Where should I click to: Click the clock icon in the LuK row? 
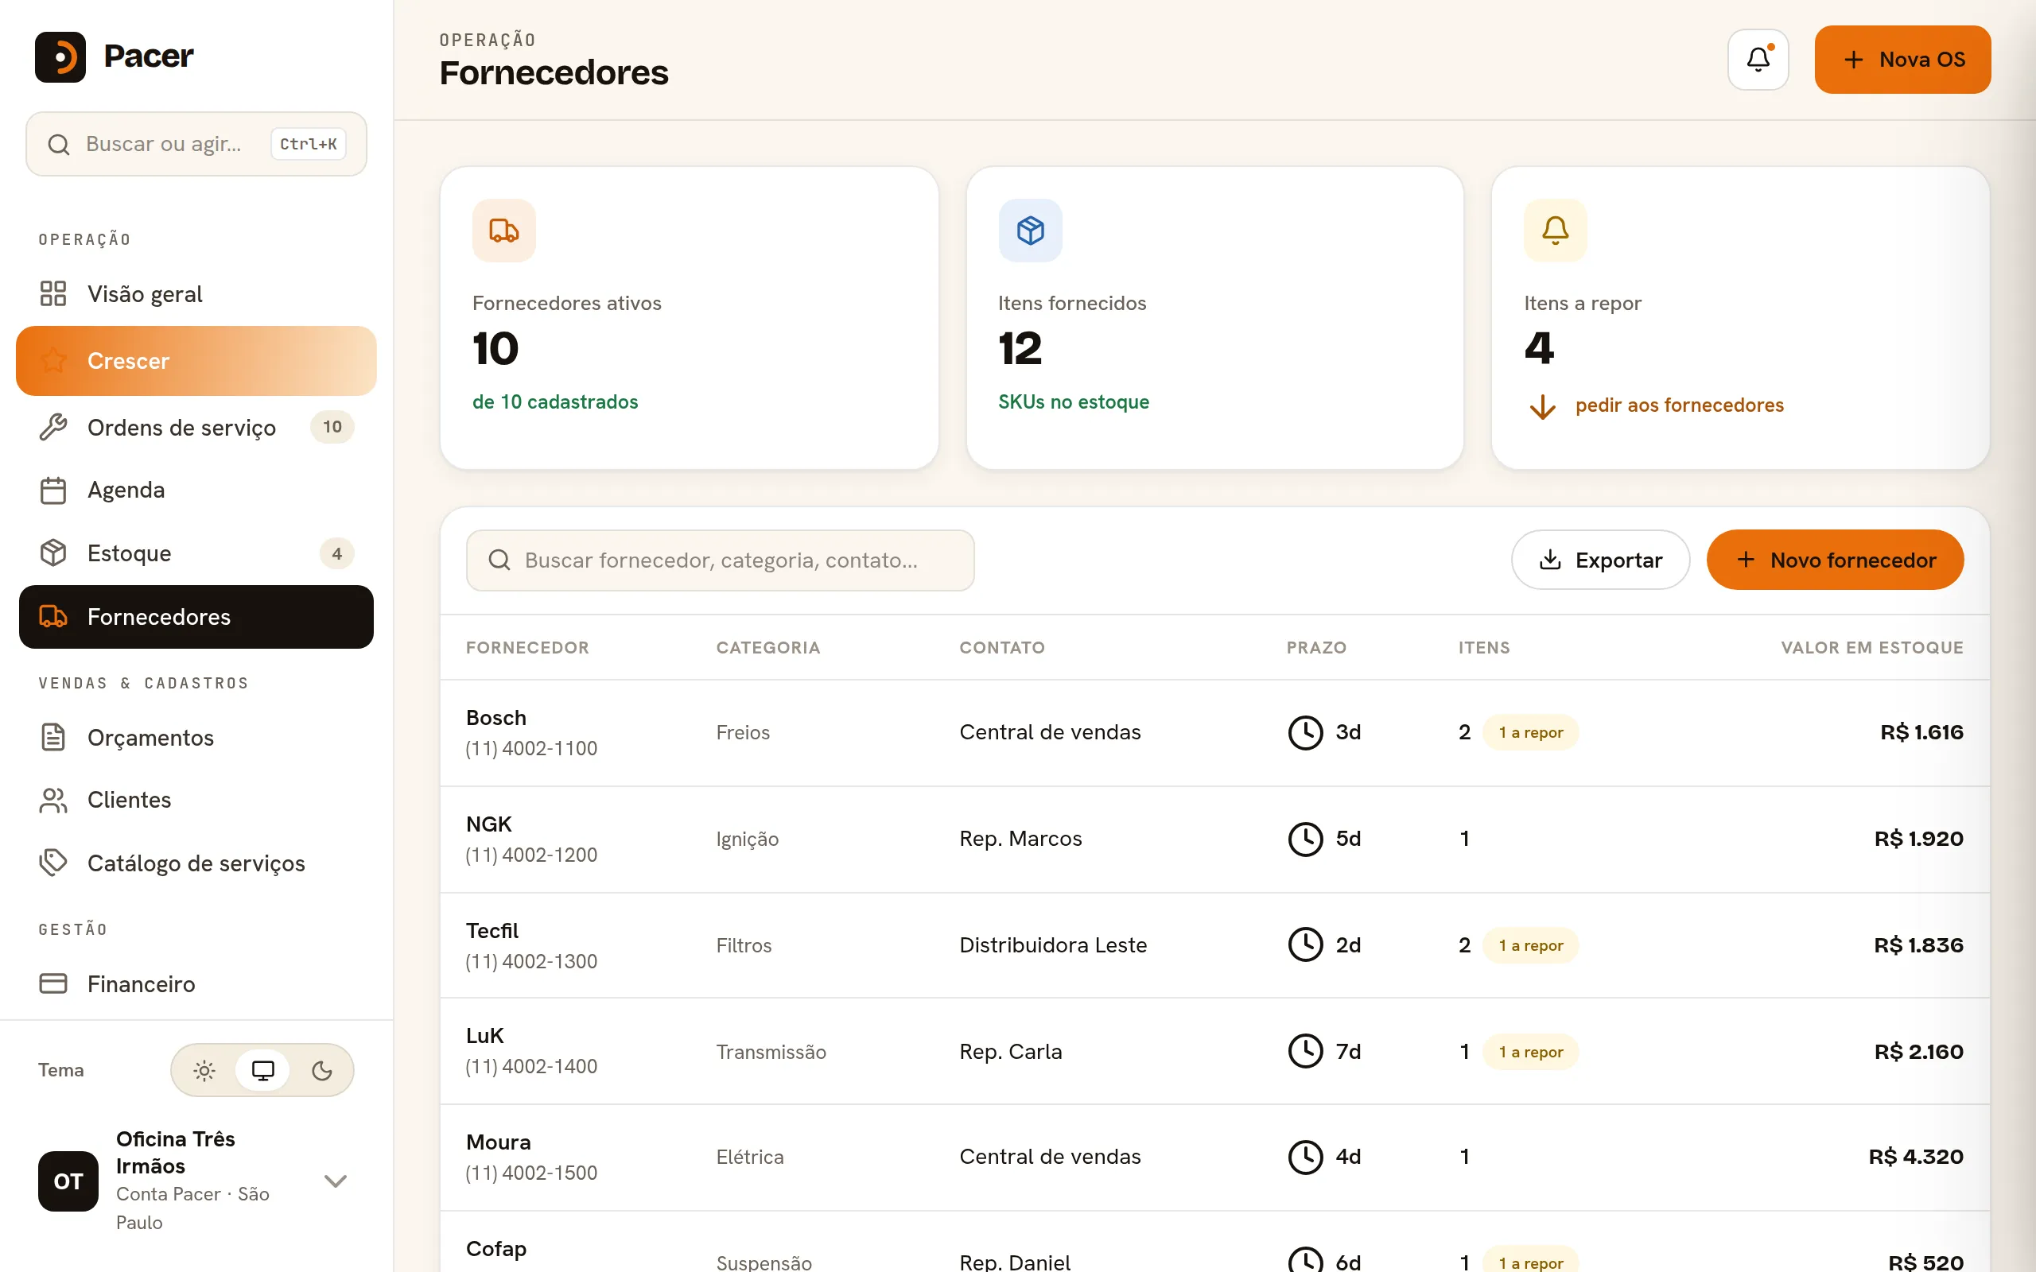click(1305, 1051)
